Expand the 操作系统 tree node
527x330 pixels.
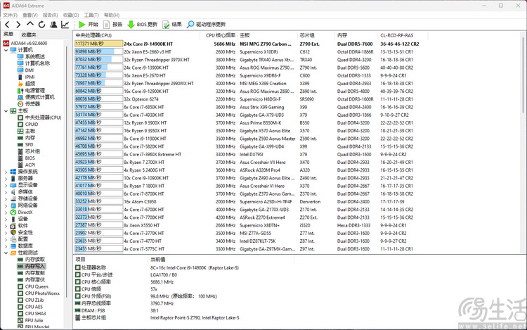[6, 171]
